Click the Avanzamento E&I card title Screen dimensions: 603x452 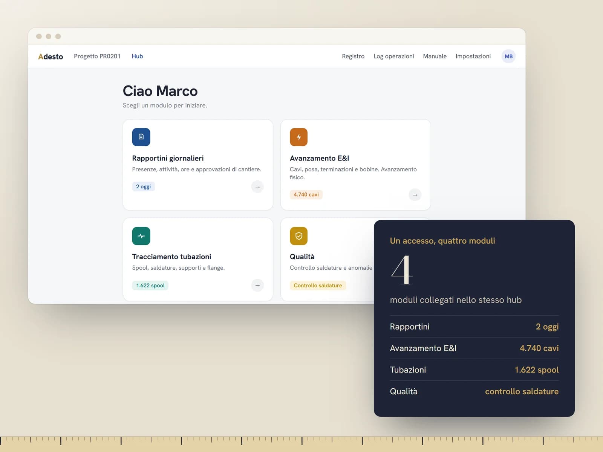pyautogui.click(x=319, y=158)
